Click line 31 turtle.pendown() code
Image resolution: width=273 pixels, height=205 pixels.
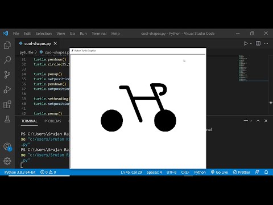point(50,59)
